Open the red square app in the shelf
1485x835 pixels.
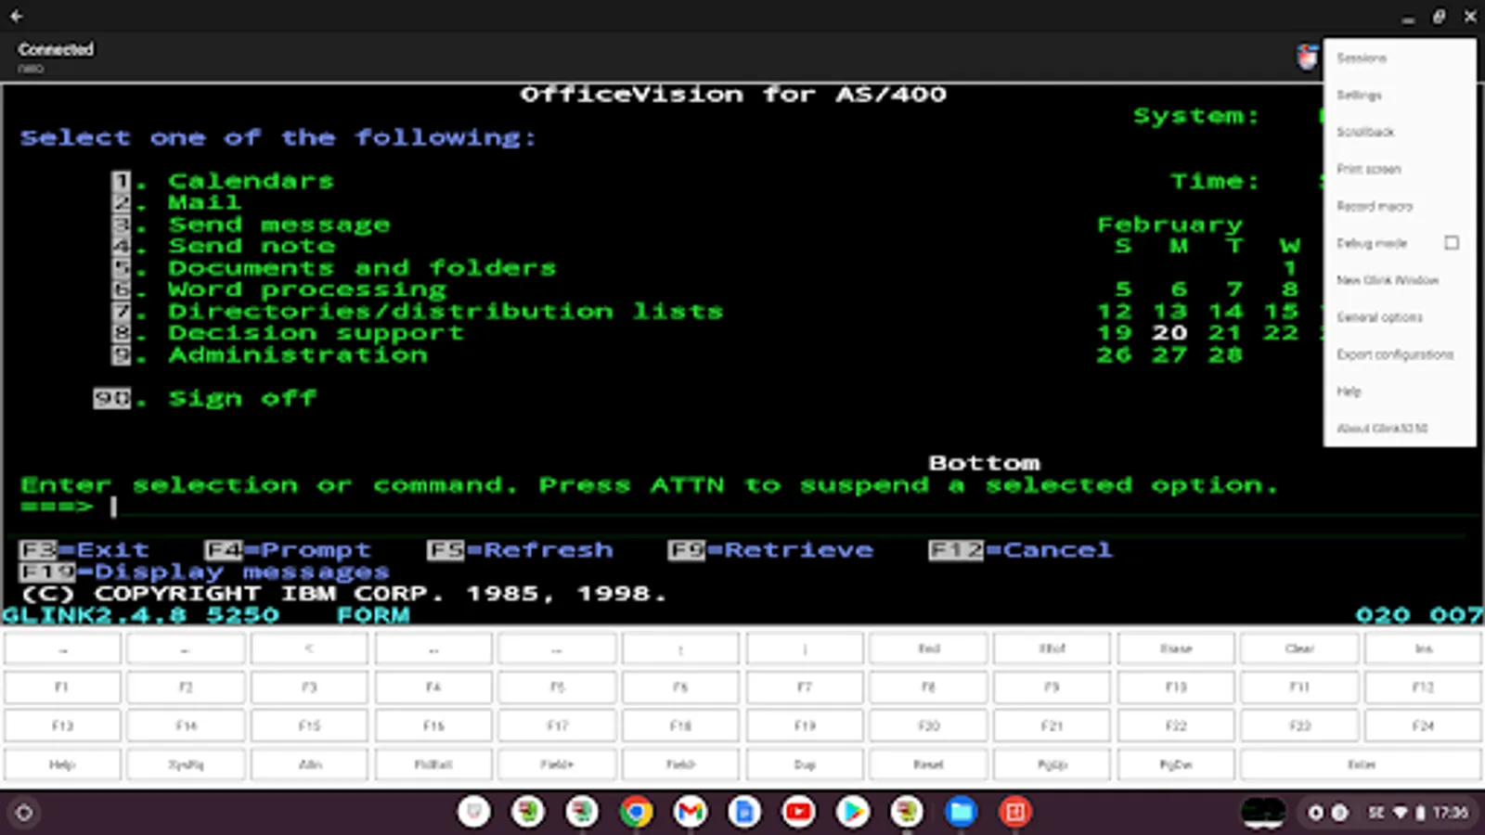coord(1014,813)
